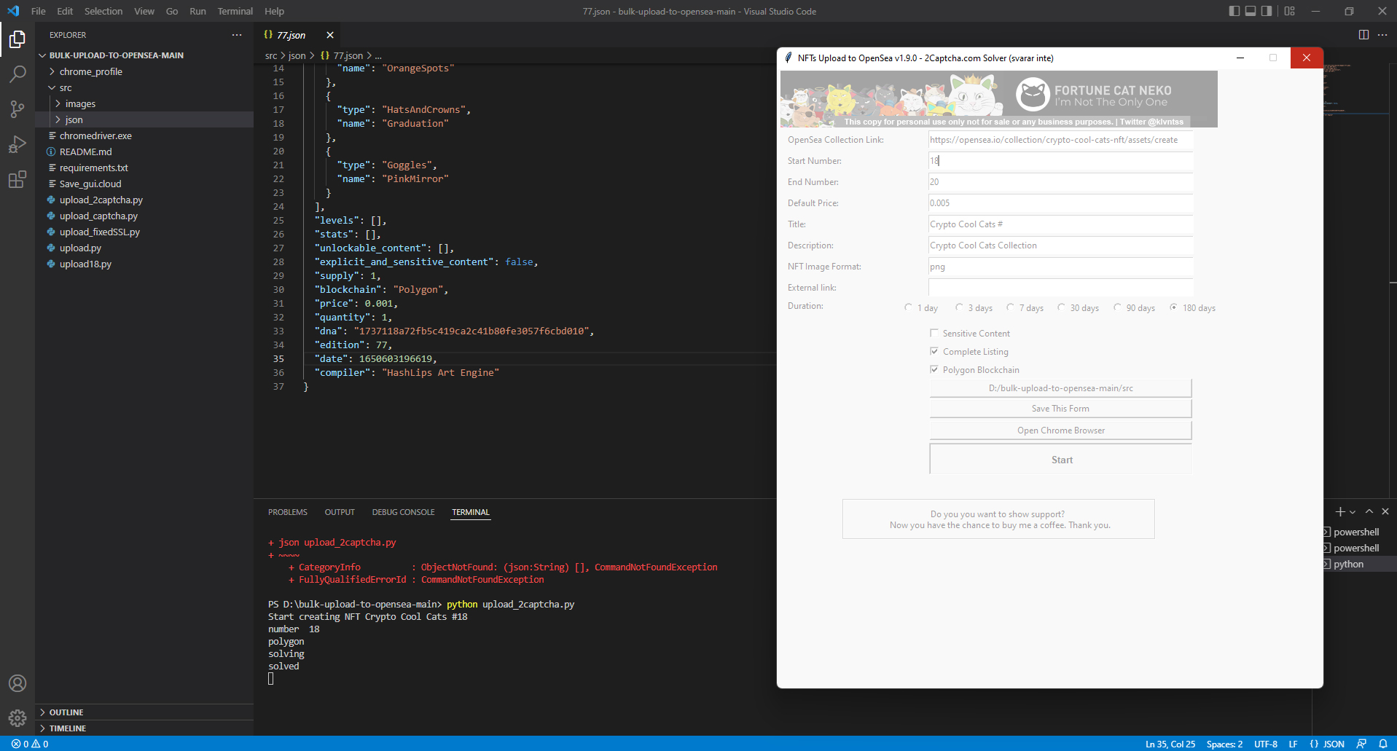Select the 7 days duration option
Screen dimensions: 1397x751
(1011, 307)
